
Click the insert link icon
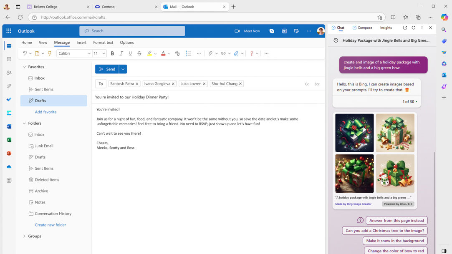pos(223,53)
